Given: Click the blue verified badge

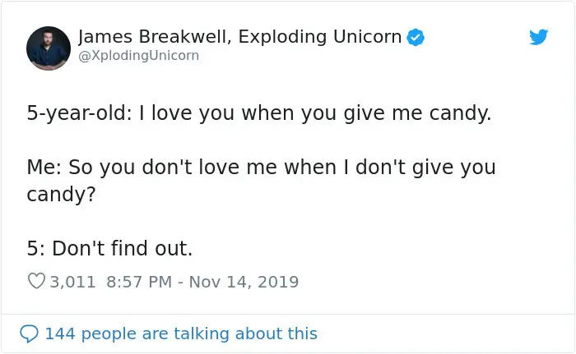Looking at the screenshot, I should tap(417, 37).
